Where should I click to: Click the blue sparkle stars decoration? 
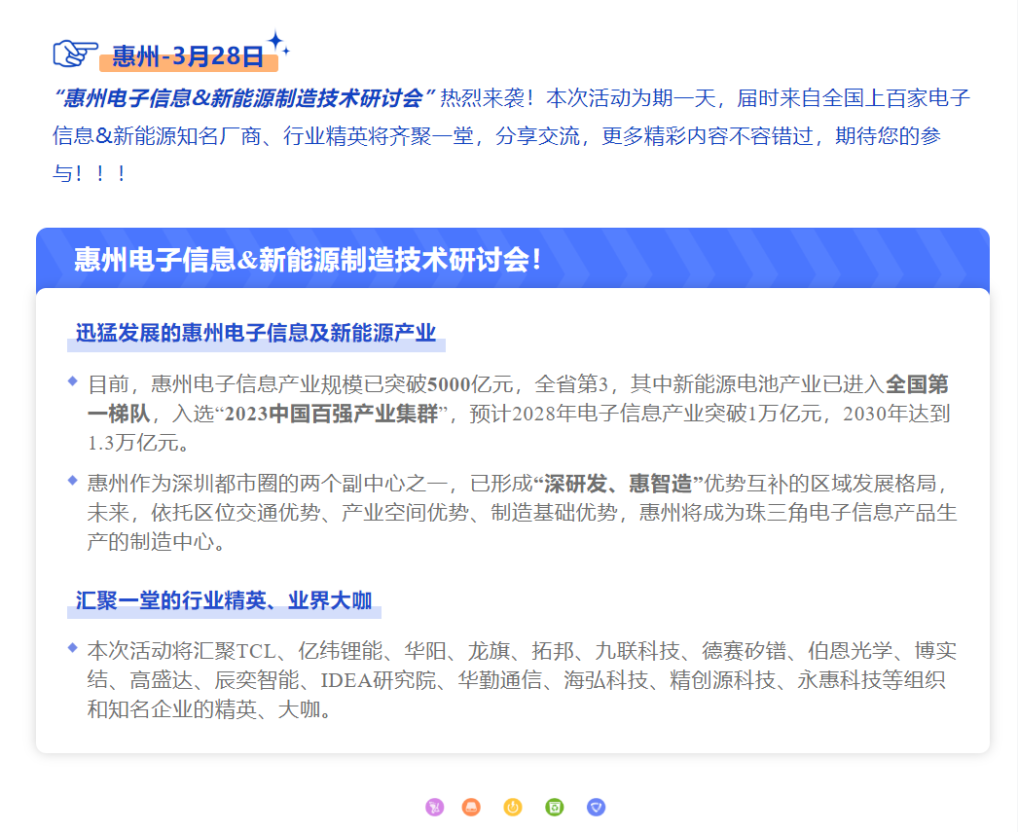(278, 44)
